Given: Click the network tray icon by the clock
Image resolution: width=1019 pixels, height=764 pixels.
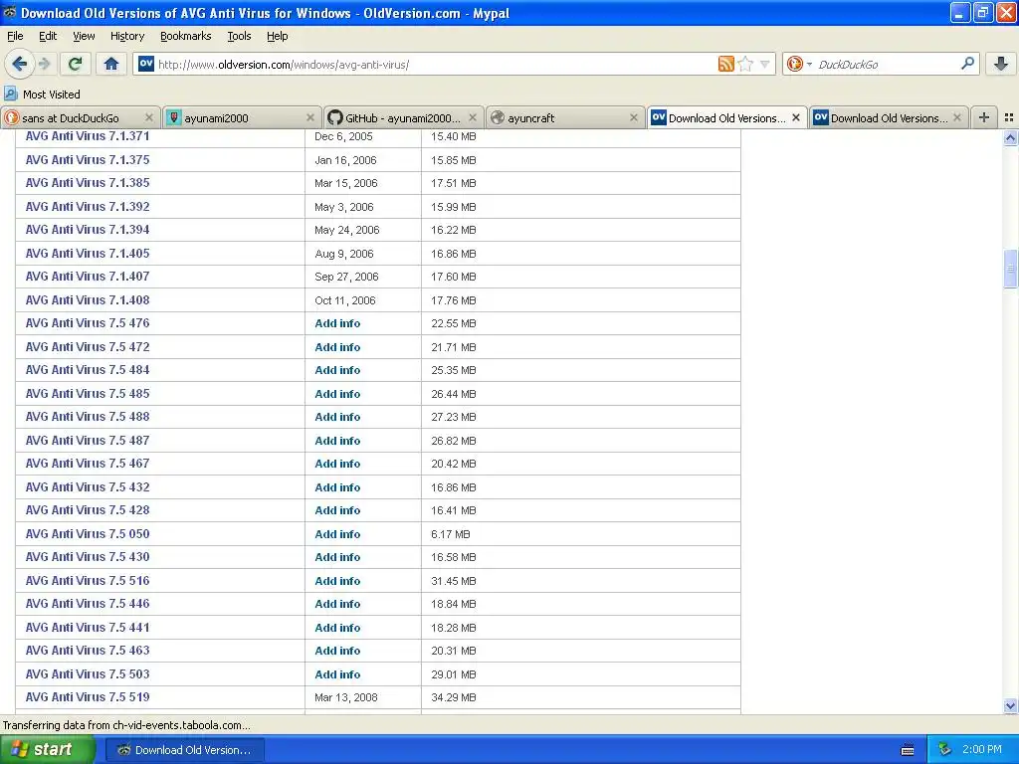Looking at the screenshot, I should coord(944,749).
